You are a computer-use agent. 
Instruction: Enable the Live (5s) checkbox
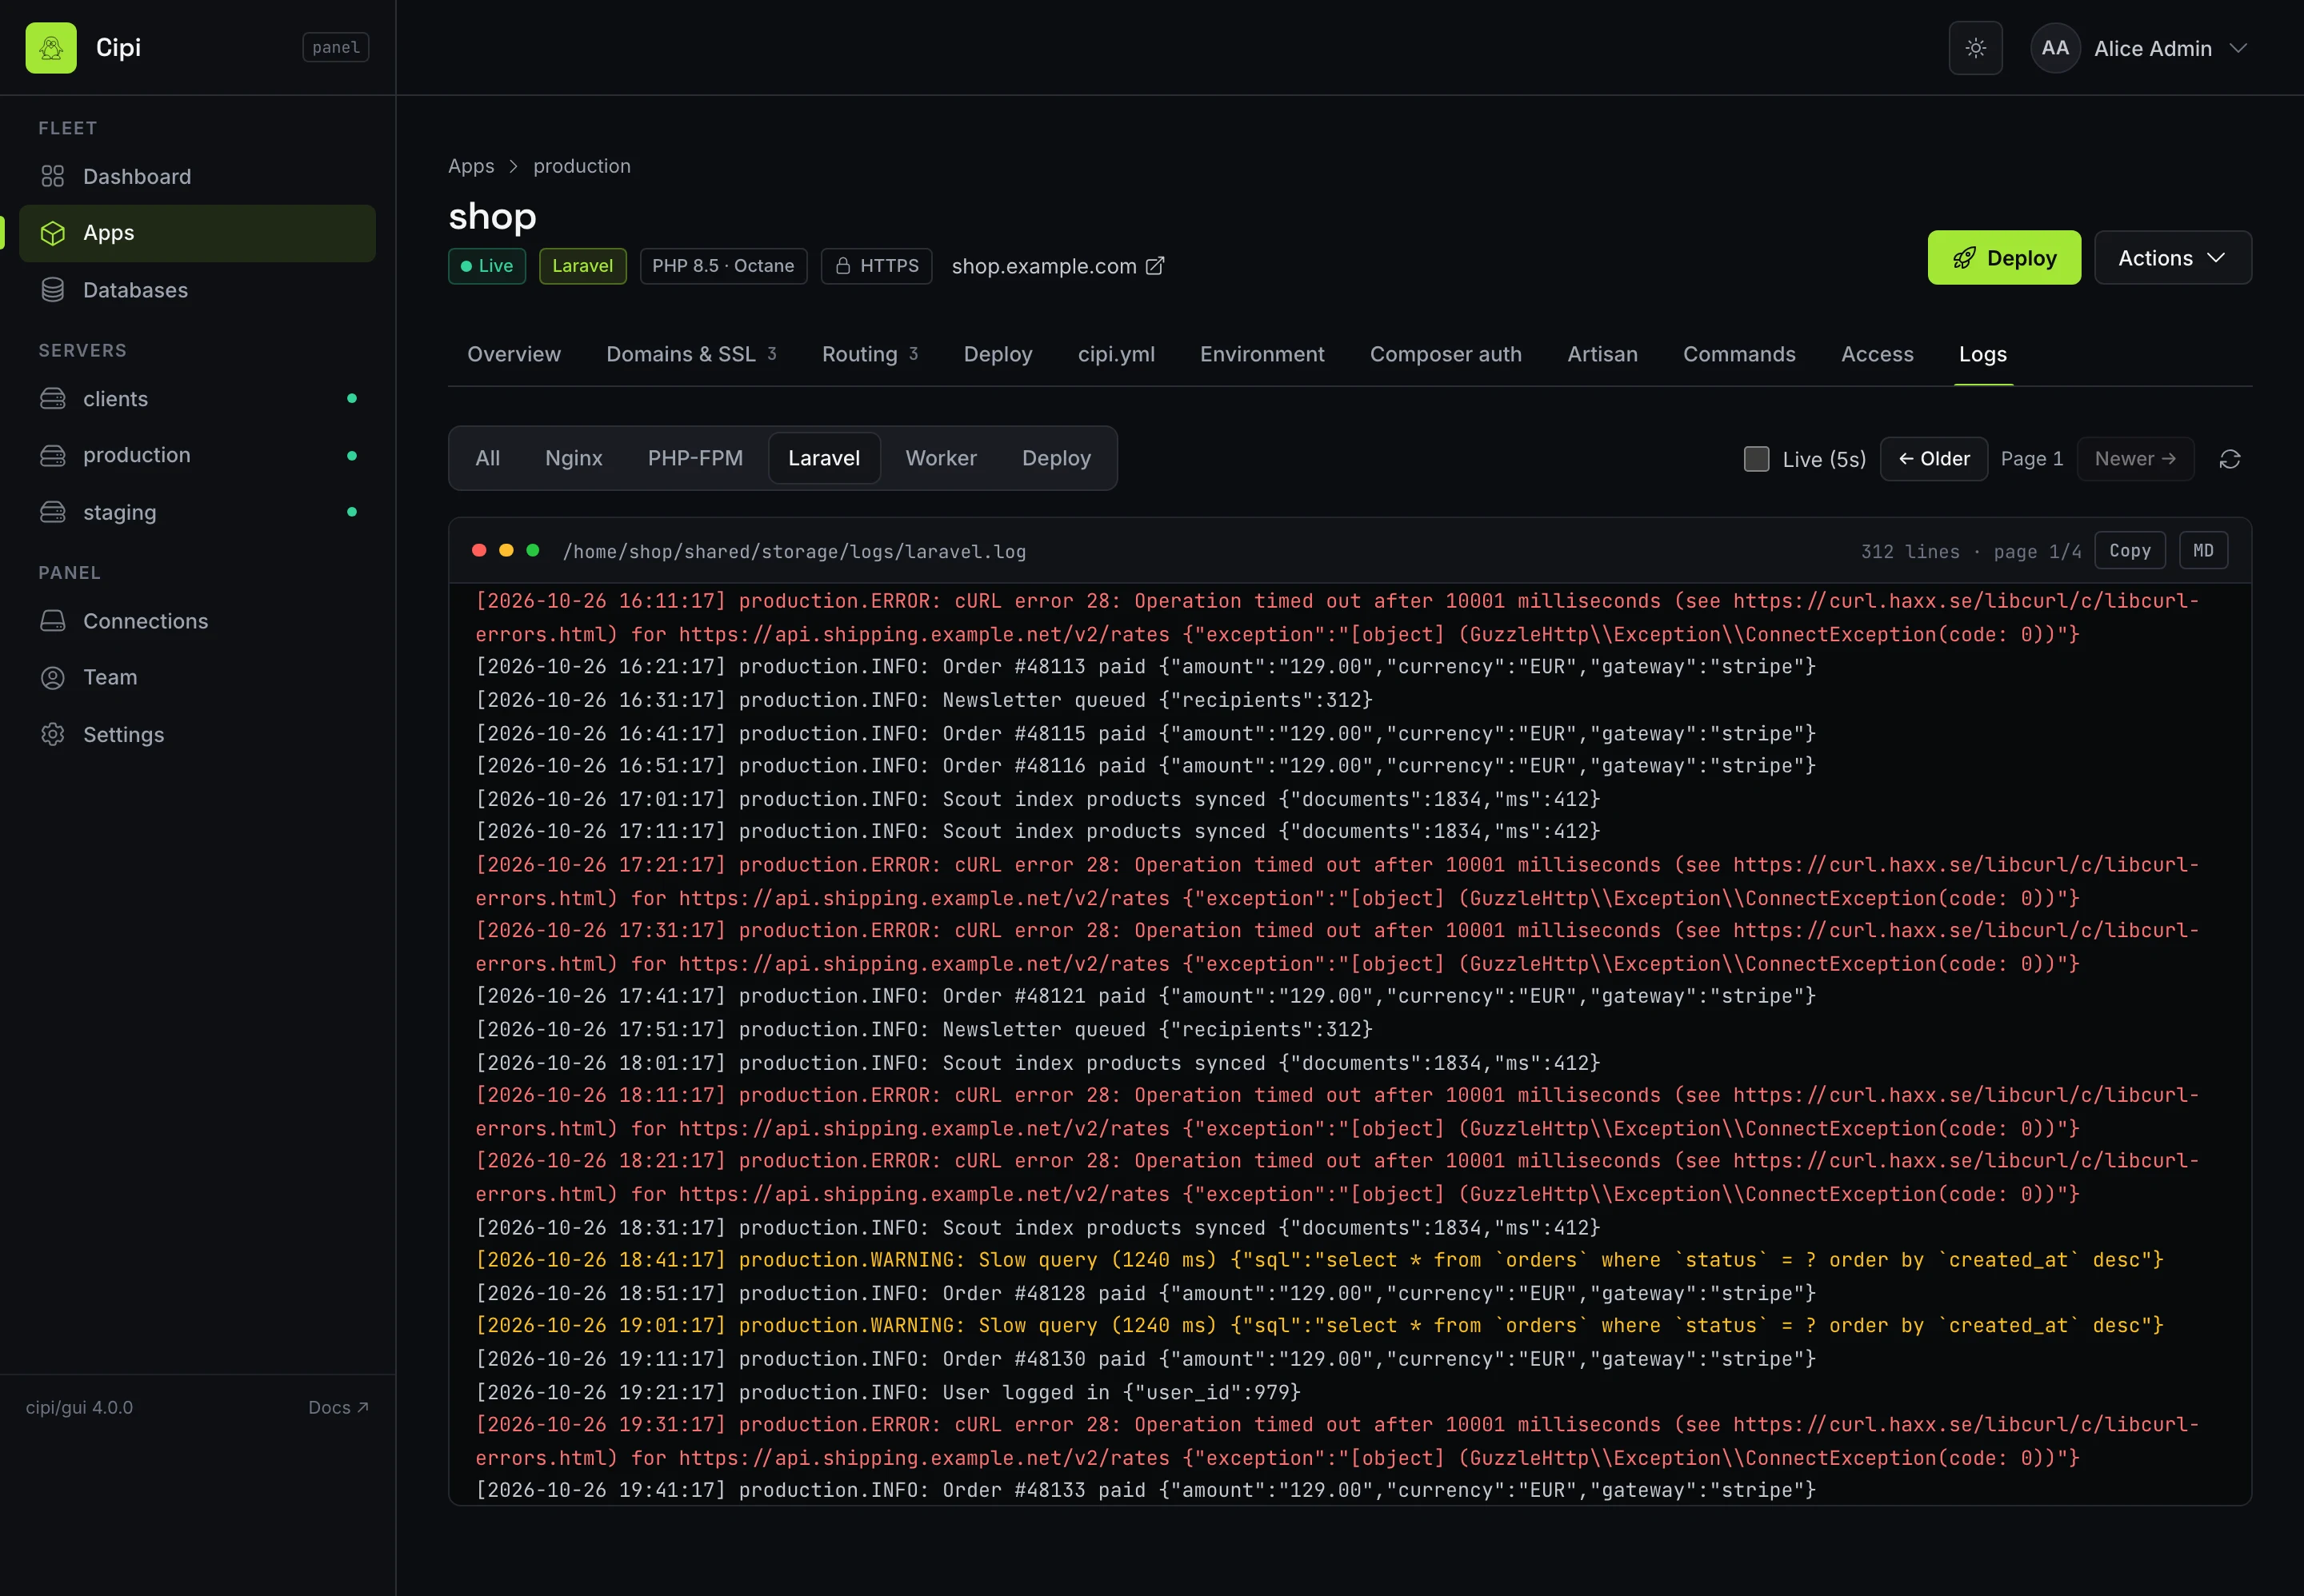point(1756,459)
